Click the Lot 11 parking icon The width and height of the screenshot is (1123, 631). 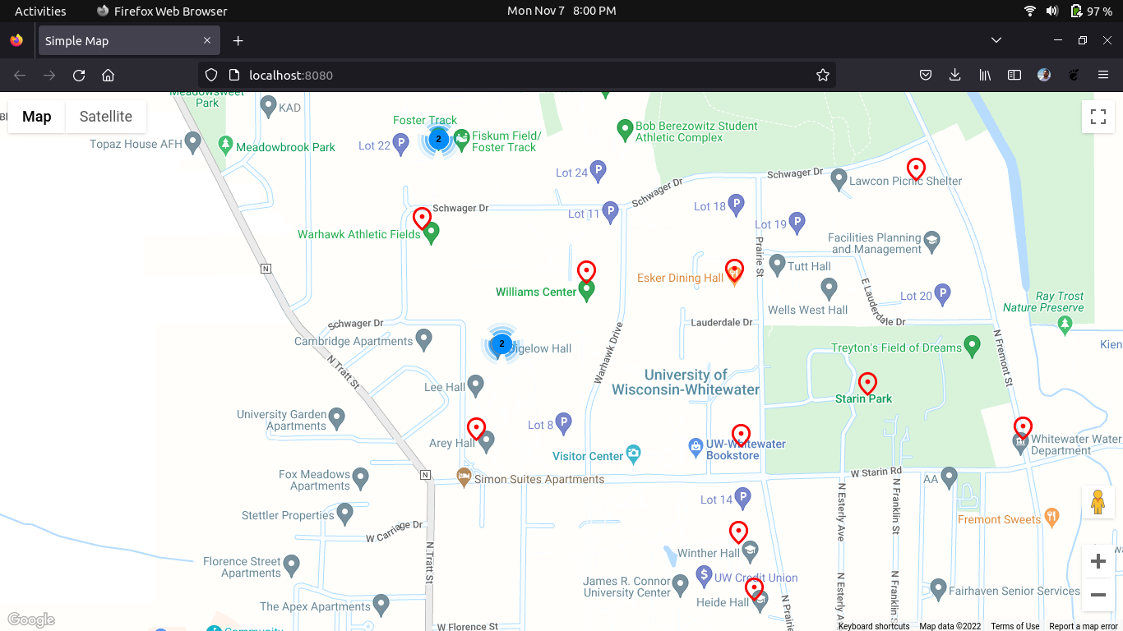(x=610, y=213)
